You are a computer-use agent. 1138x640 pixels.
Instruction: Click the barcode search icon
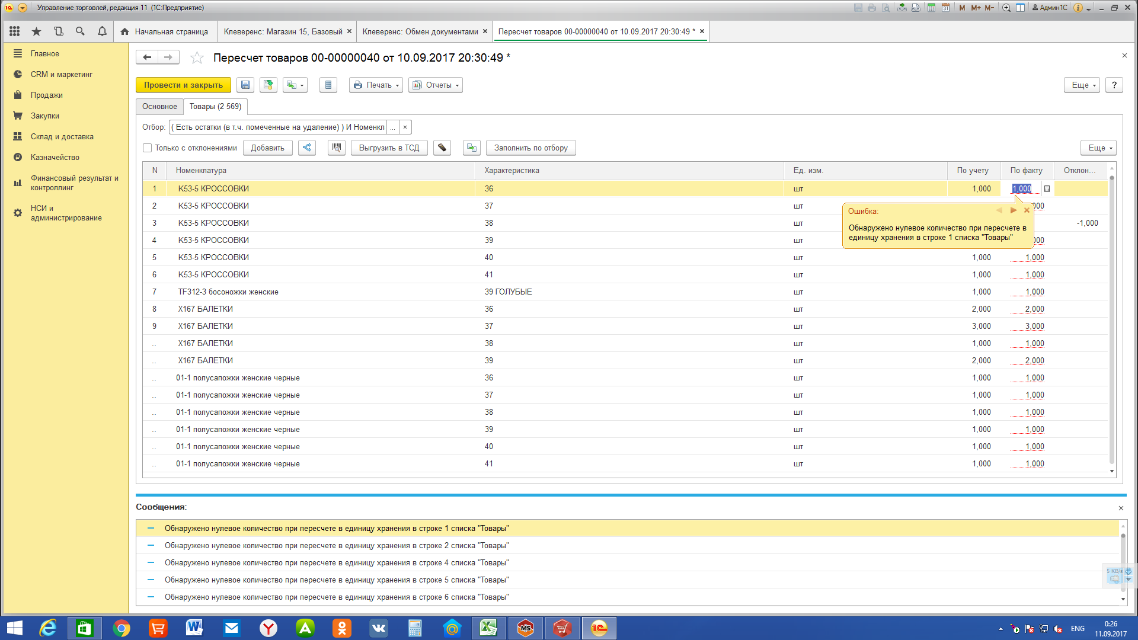tap(337, 148)
